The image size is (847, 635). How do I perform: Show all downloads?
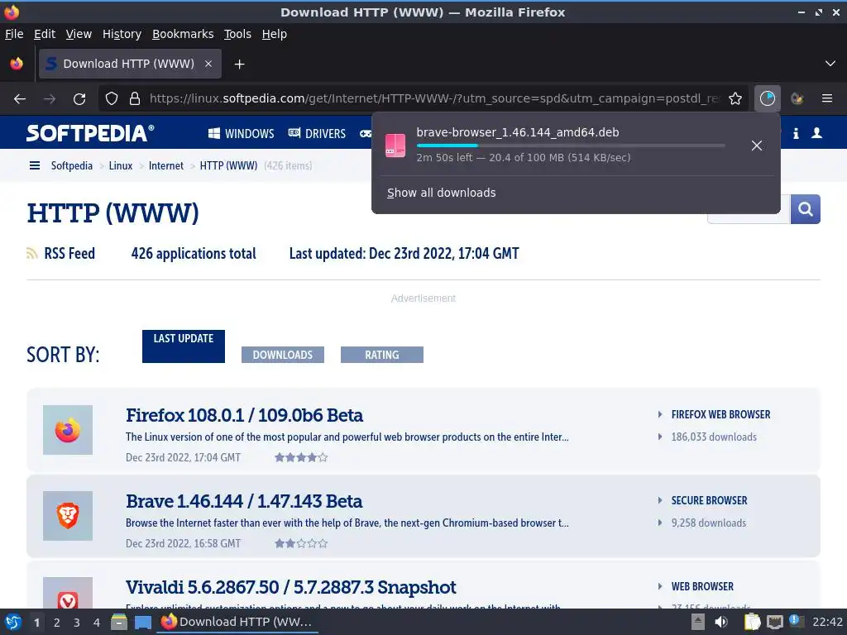(x=442, y=193)
